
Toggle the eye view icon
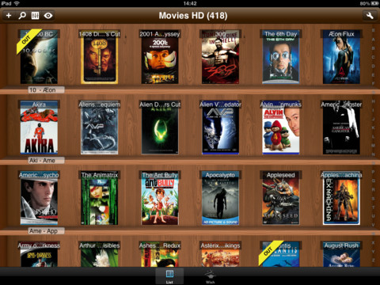tap(48, 16)
